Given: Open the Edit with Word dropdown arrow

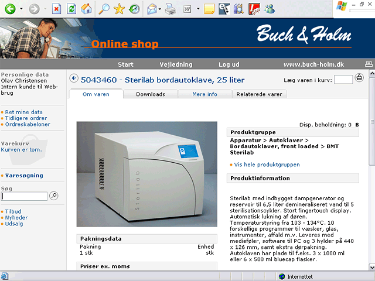Looking at the screenshot, I should coord(198,9).
